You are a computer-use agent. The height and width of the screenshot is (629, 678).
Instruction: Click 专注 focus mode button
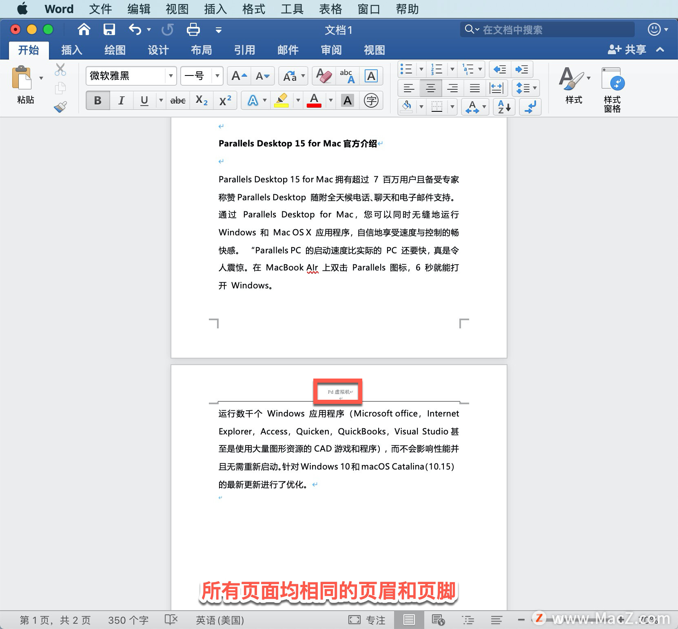pos(367,620)
